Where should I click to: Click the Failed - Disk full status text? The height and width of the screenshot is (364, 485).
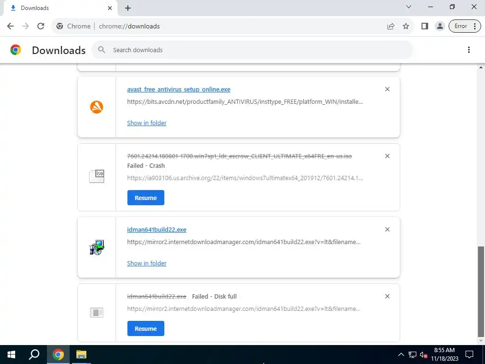(x=215, y=297)
